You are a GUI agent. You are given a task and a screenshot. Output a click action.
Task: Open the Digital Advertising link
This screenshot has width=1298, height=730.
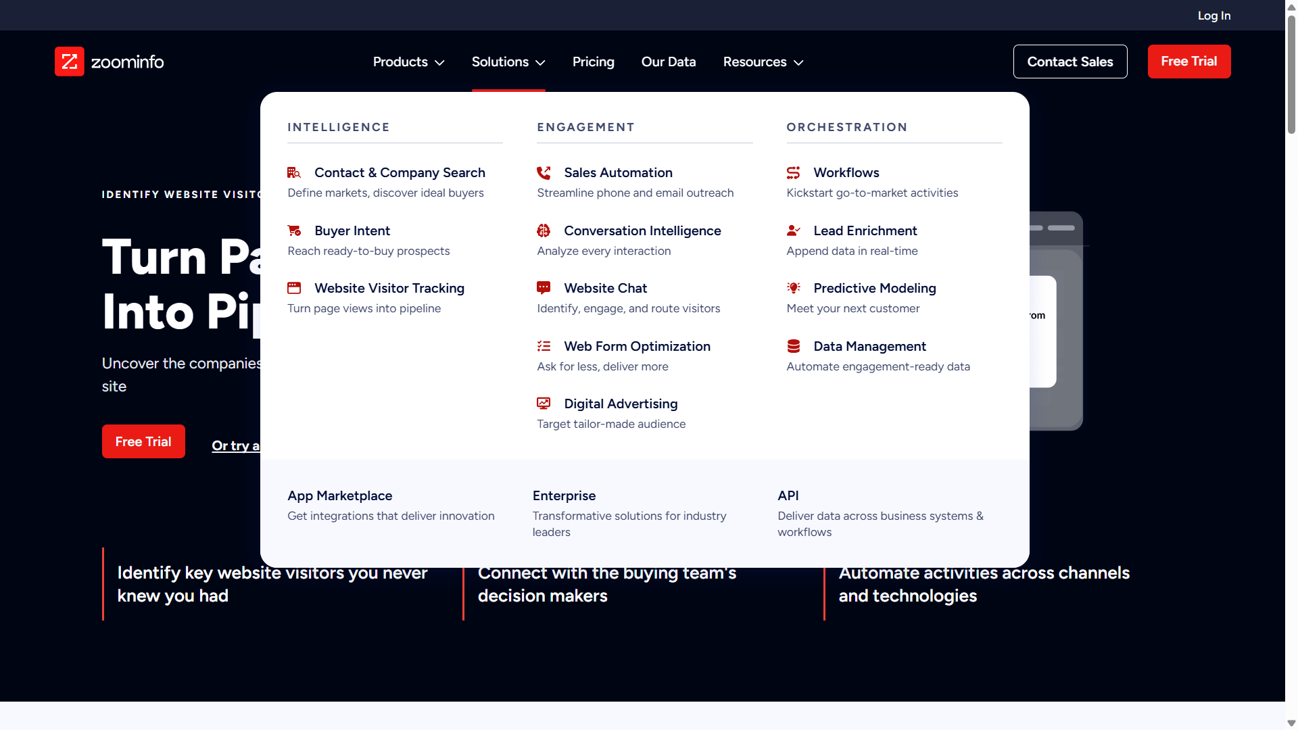pyautogui.click(x=621, y=404)
